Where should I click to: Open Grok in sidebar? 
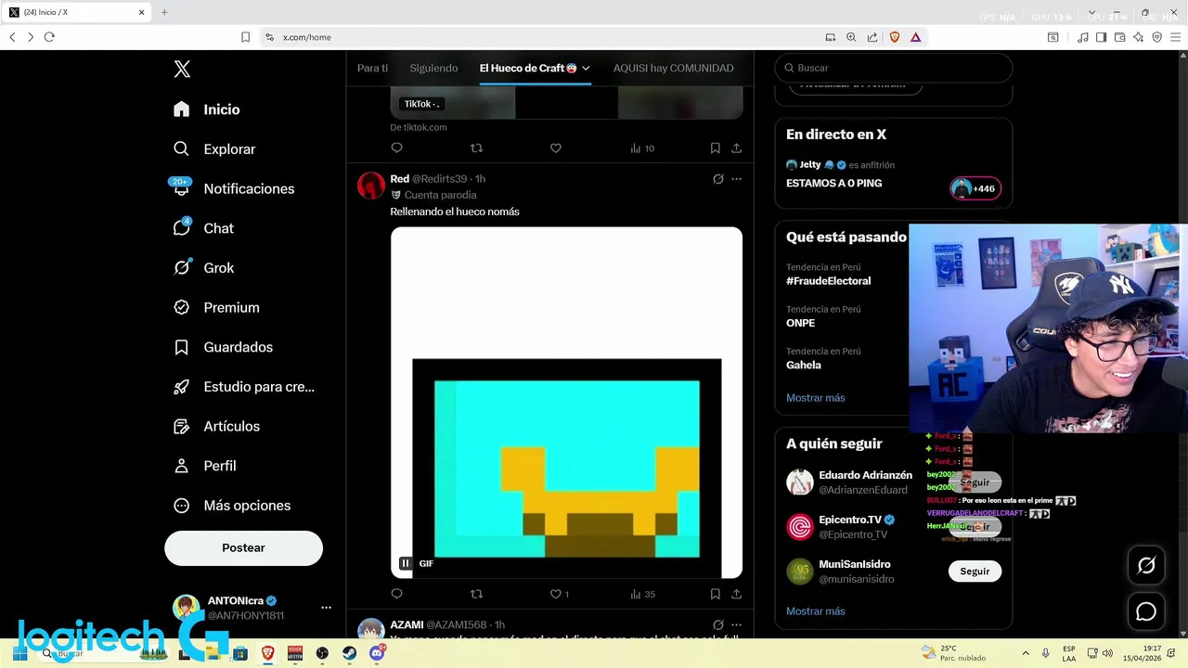click(x=203, y=268)
